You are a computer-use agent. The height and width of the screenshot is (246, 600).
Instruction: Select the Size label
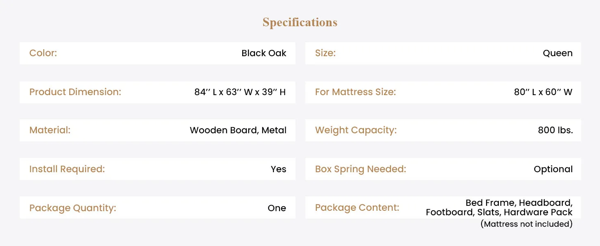(325, 53)
